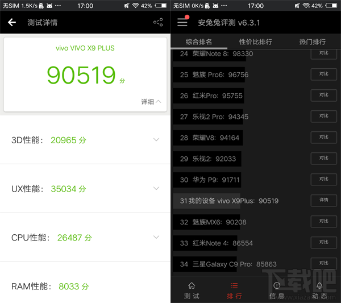Compare with 华为 P9 via 对比
The height and width of the screenshot is (303, 341).
[x=323, y=179]
